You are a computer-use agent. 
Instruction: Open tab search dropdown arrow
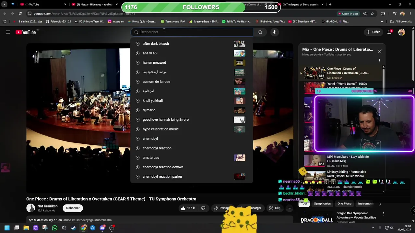4,5
